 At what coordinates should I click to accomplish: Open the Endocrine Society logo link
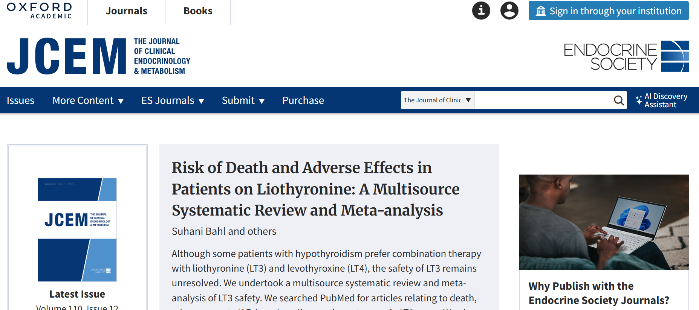626,56
